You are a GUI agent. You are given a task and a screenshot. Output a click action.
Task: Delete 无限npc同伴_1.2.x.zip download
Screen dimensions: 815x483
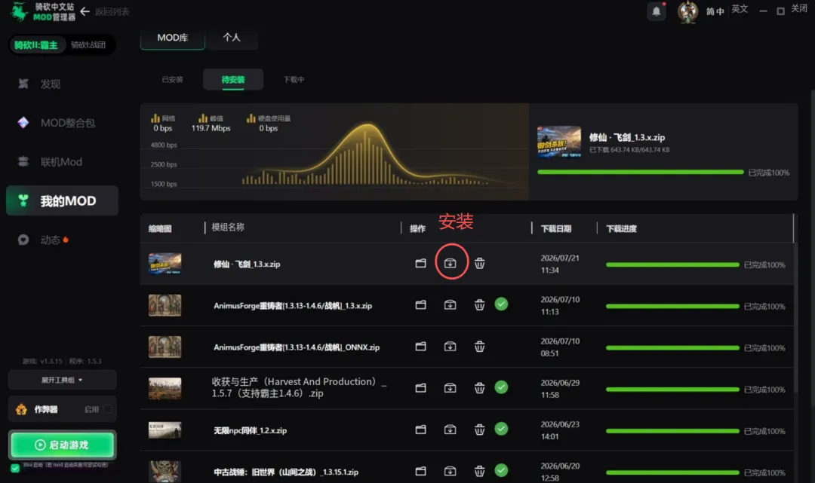pos(479,429)
